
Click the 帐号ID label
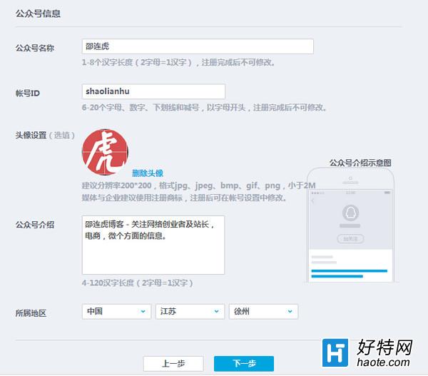coord(28,93)
